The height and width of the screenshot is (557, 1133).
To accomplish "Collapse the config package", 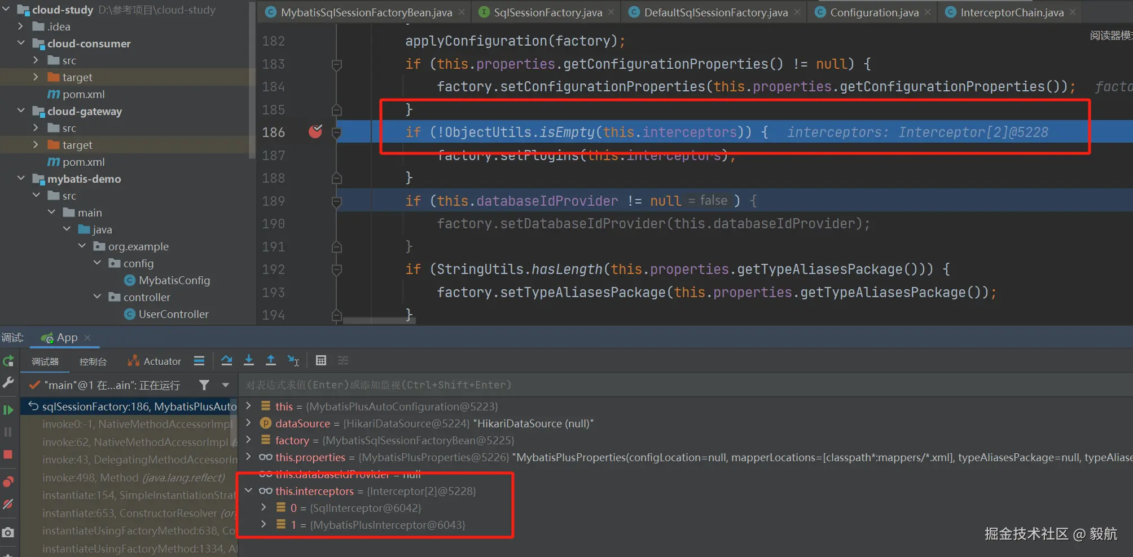I will pyautogui.click(x=97, y=263).
